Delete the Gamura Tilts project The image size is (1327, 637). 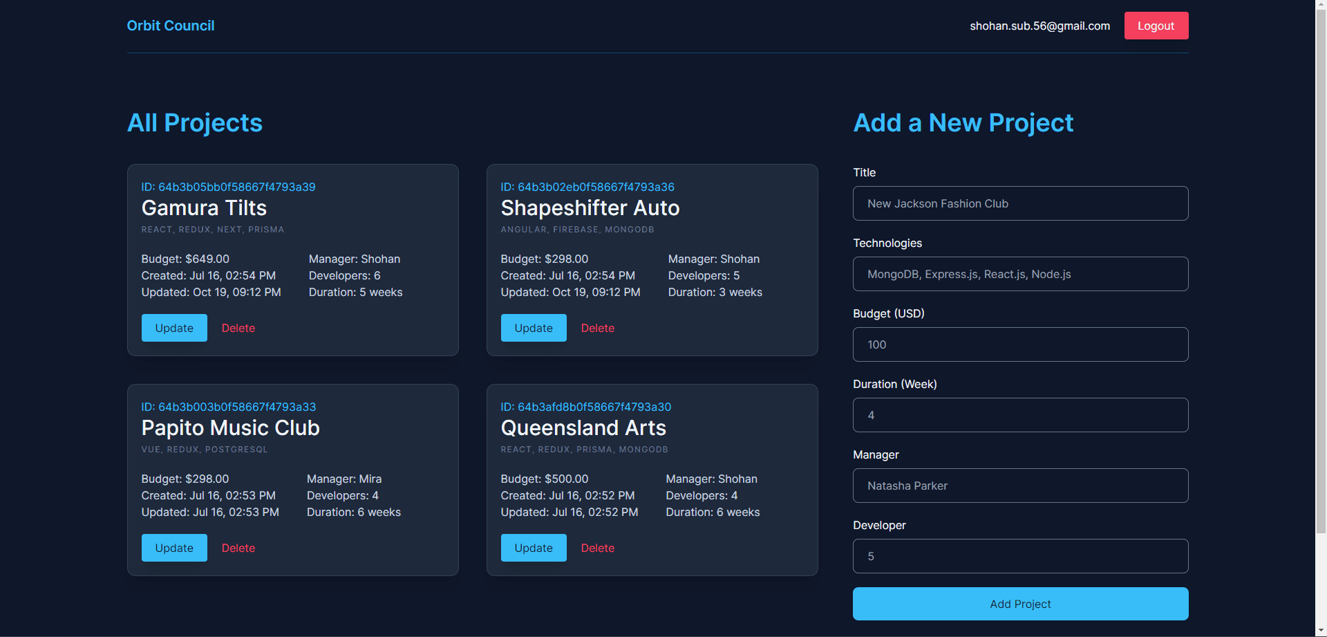(x=238, y=328)
